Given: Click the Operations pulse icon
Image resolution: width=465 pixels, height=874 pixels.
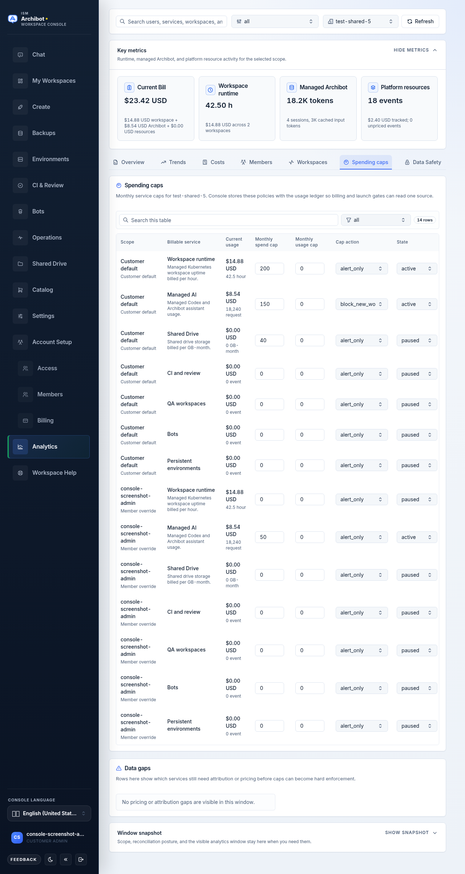Looking at the screenshot, I should [x=20, y=238].
